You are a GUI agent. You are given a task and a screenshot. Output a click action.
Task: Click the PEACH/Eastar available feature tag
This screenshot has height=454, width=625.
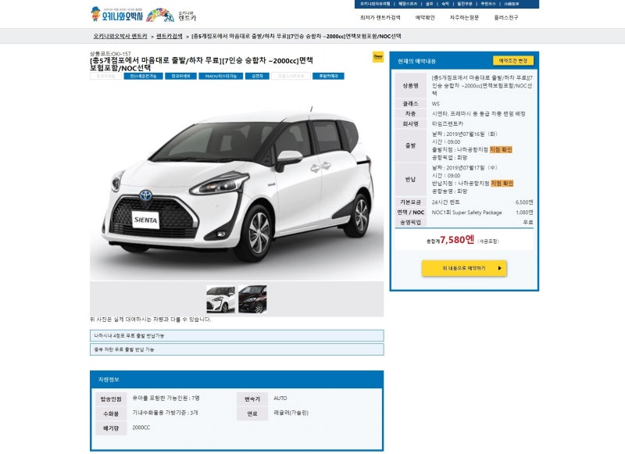click(221, 76)
